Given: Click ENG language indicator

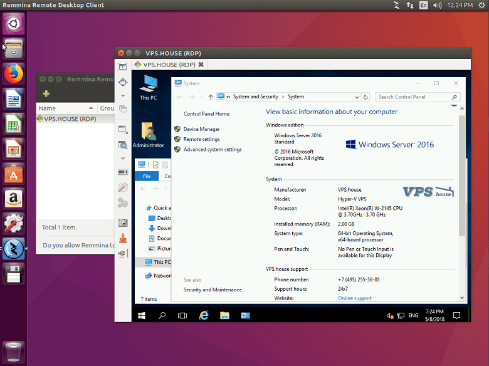Looking at the screenshot, I should click(x=413, y=315).
